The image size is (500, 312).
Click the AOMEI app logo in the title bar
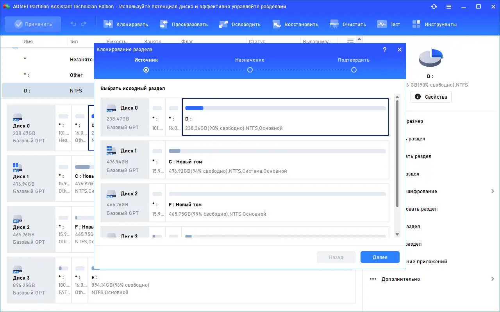point(6,7)
